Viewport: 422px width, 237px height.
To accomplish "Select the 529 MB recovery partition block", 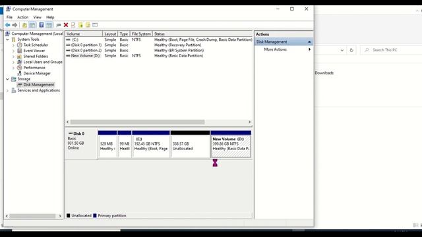I will pos(107,144).
